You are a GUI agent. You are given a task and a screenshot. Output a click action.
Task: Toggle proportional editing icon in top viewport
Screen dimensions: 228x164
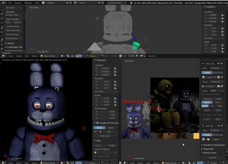(x=125, y=56)
